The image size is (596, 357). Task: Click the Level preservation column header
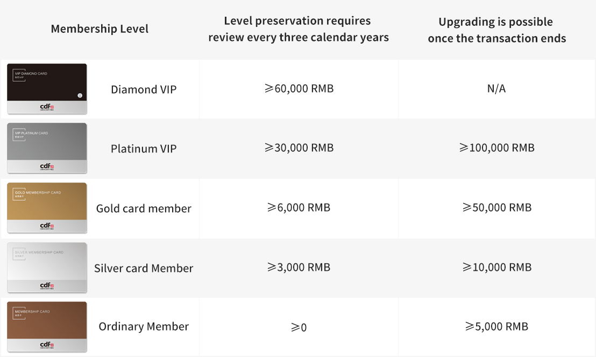pyautogui.click(x=298, y=29)
